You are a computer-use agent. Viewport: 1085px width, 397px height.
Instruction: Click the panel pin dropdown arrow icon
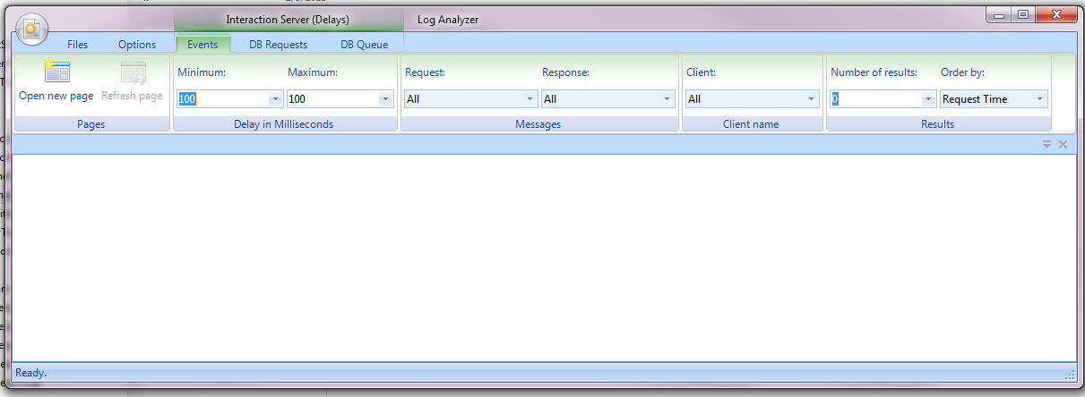(1046, 144)
